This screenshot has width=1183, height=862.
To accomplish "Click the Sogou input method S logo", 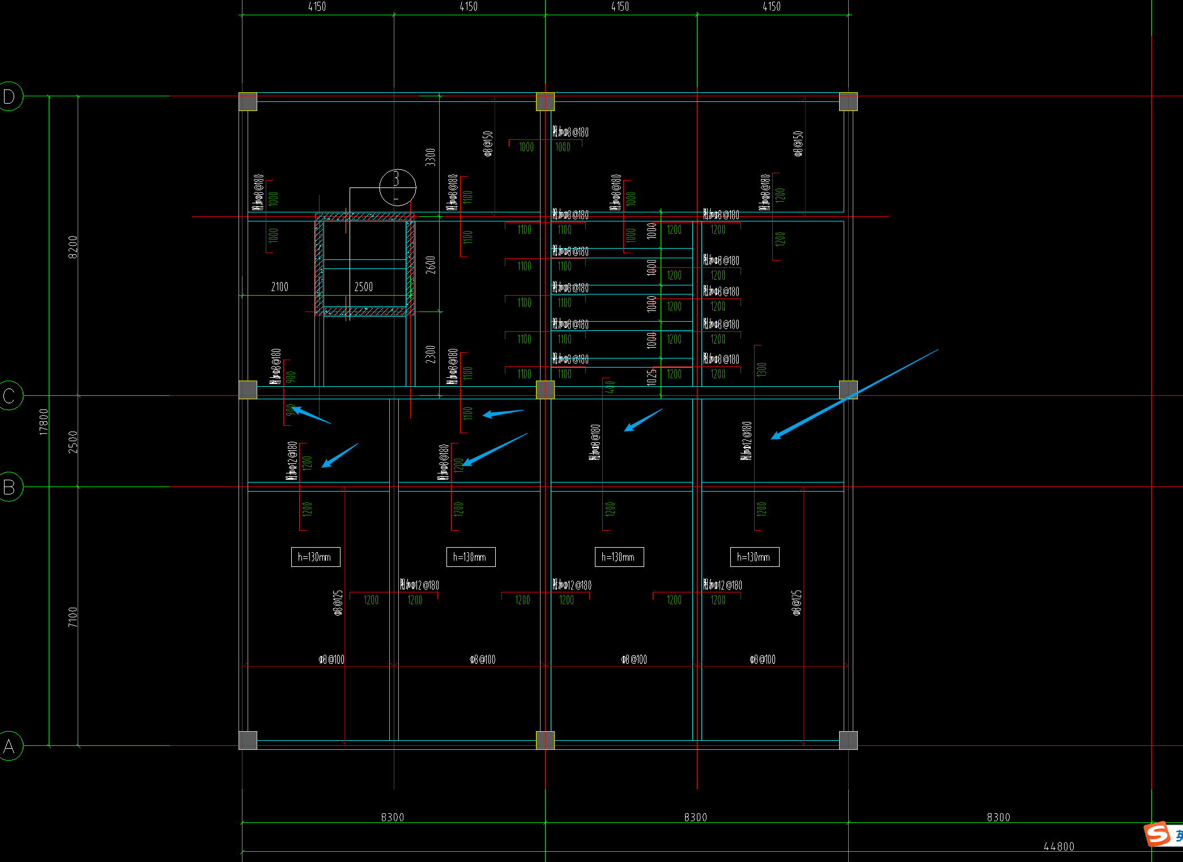I will pyautogui.click(x=1158, y=835).
